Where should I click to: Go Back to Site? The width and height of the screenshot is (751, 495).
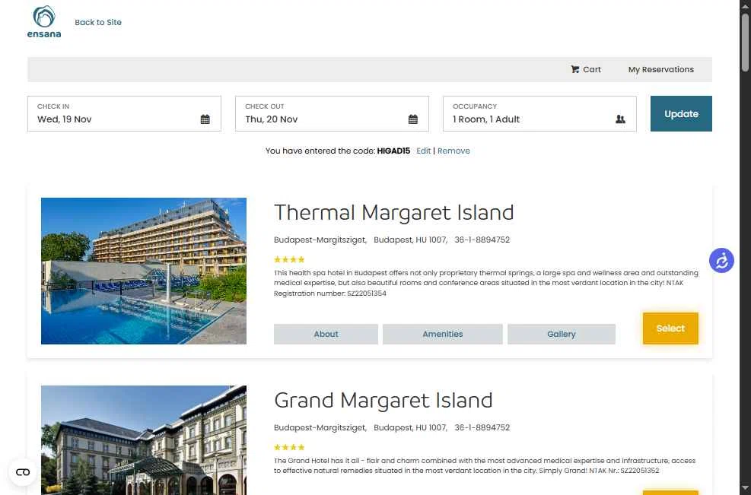click(98, 22)
